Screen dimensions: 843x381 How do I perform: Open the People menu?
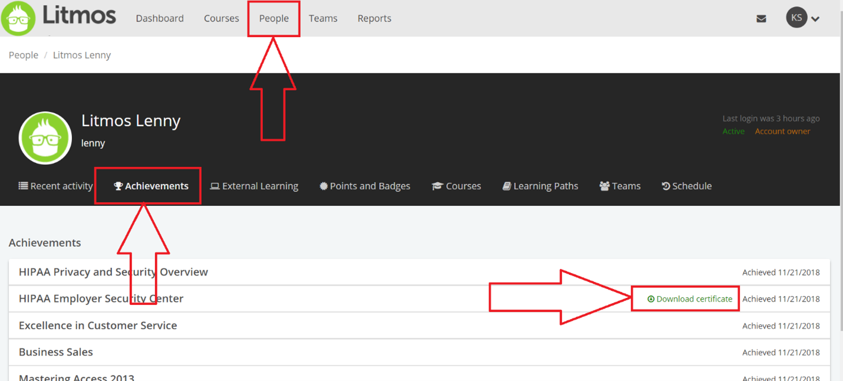pos(274,18)
